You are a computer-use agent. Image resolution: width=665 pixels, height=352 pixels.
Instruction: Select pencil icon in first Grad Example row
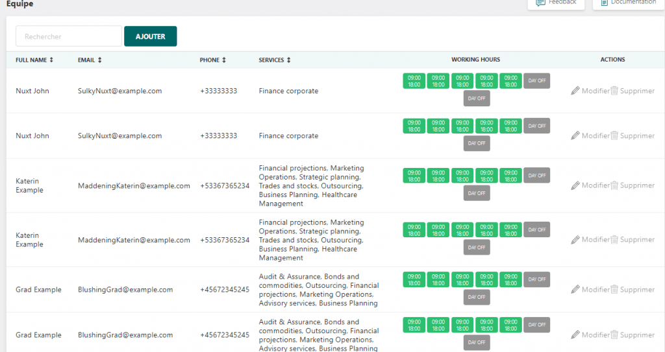(x=575, y=290)
